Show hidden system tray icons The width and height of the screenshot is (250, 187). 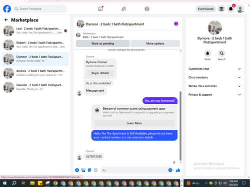coord(206,183)
